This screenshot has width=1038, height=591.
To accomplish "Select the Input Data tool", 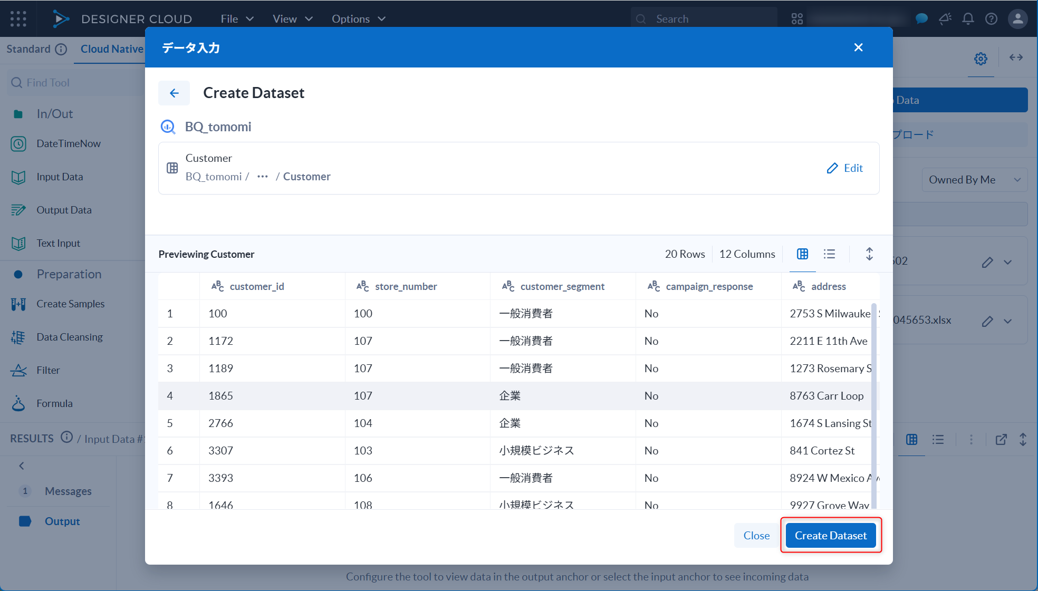I will tap(60, 177).
